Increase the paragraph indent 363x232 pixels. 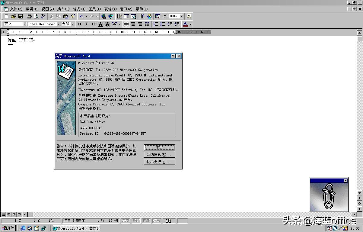(177, 24)
